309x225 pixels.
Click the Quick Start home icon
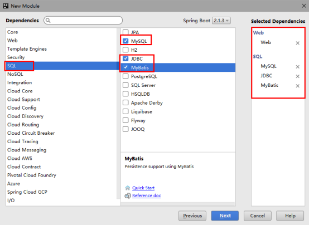(x=128, y=188)
